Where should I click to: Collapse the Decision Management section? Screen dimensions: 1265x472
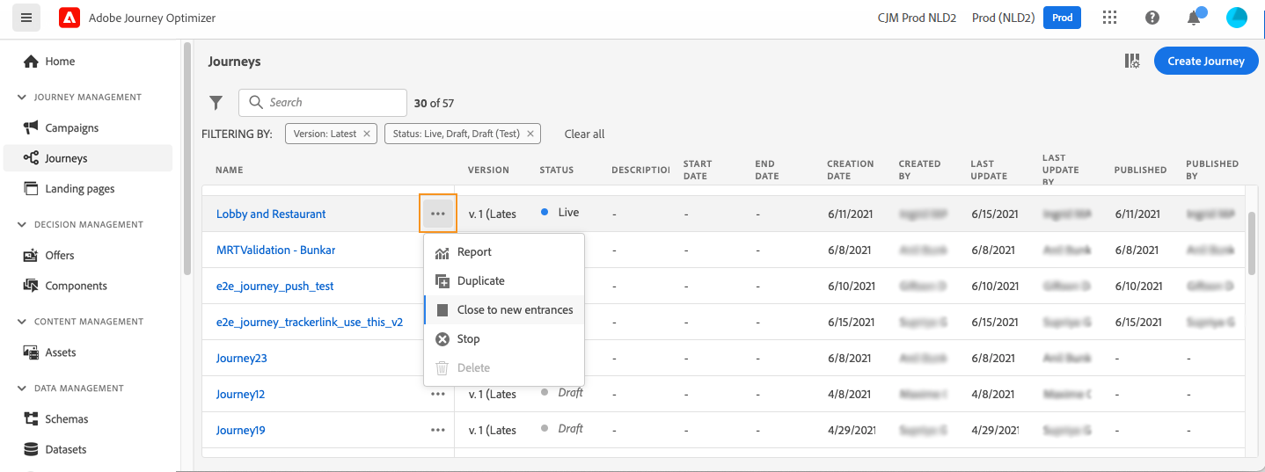tap(22, 225)
